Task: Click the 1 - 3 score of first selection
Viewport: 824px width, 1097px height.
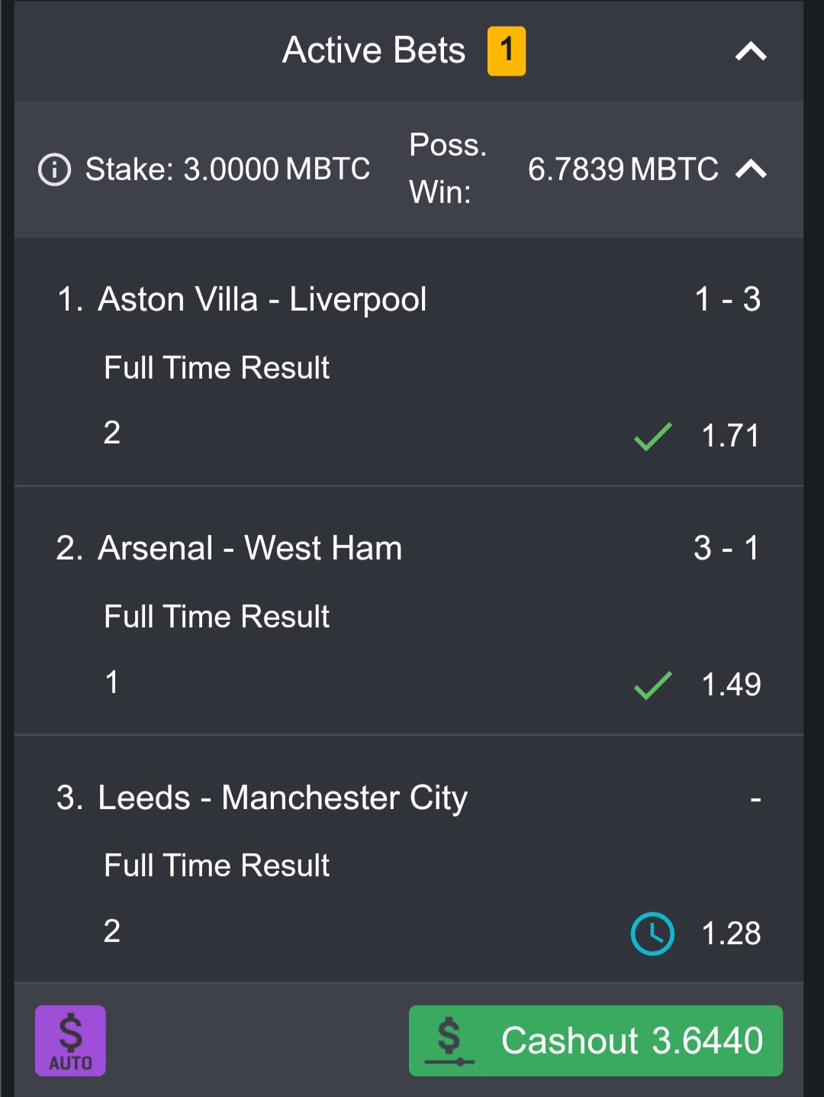Action: click(728, 299)
